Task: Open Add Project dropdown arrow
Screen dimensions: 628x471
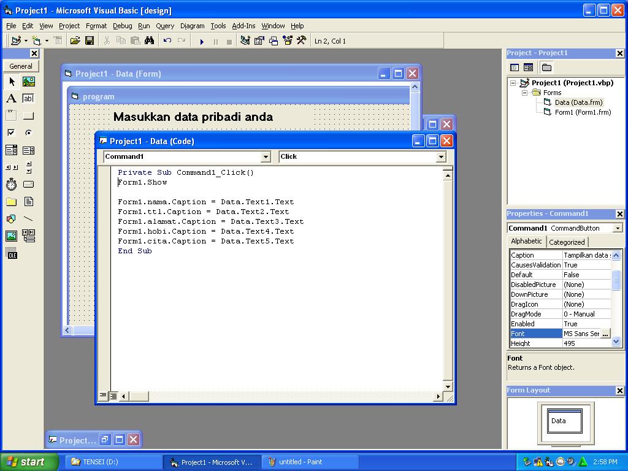Action: click(26, 41)
